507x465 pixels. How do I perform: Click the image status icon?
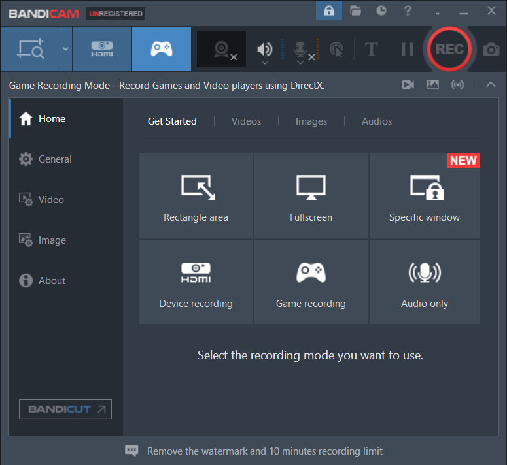(x=432, y=85)
